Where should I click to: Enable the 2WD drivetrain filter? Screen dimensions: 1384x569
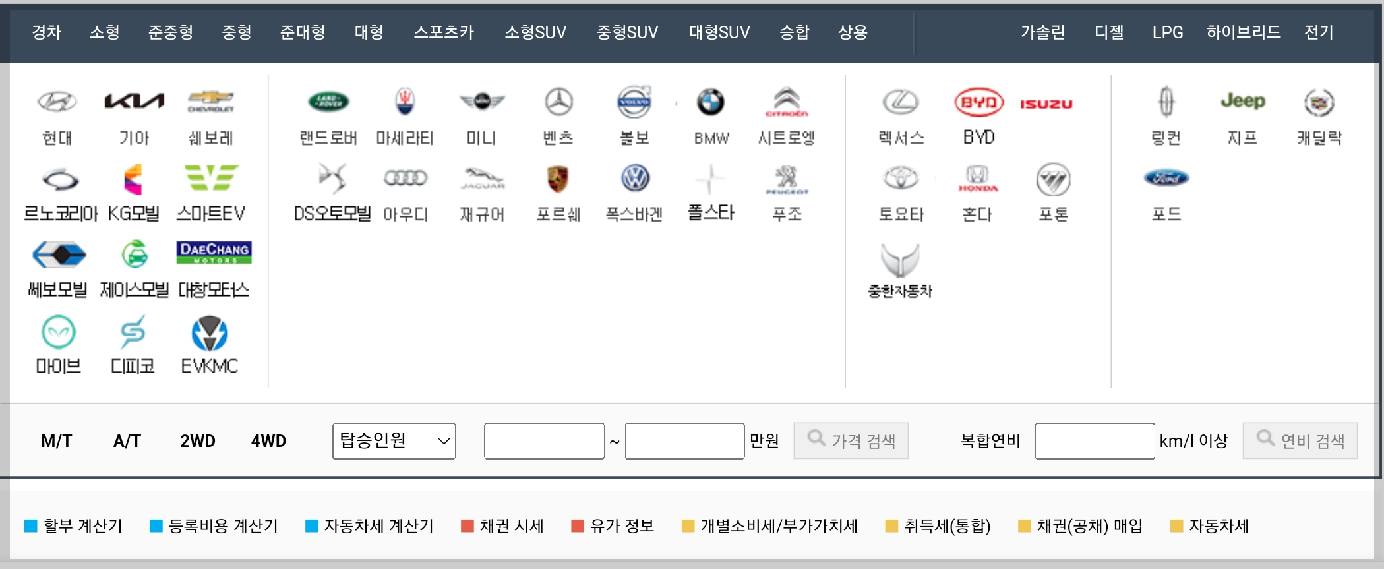click(x=198, y=441)
